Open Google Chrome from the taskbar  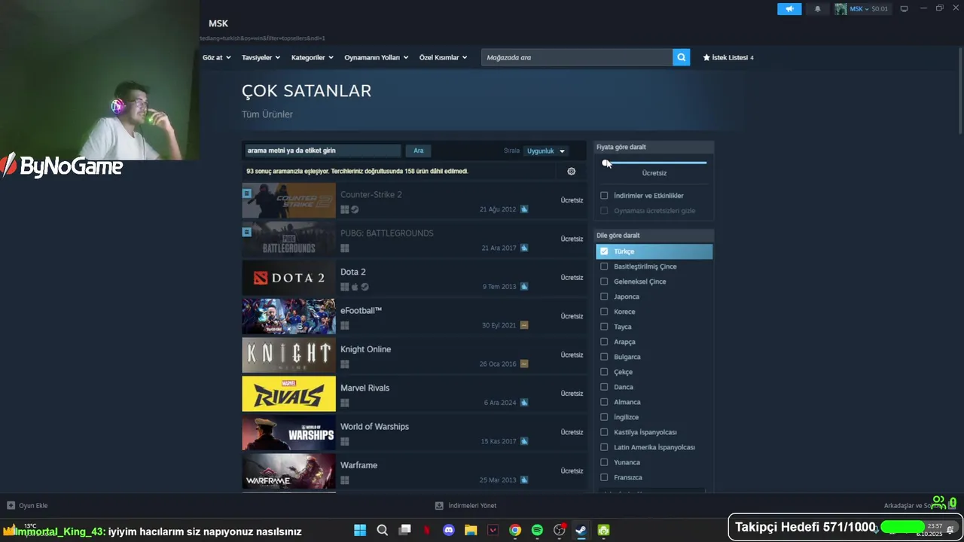[515, 530]
